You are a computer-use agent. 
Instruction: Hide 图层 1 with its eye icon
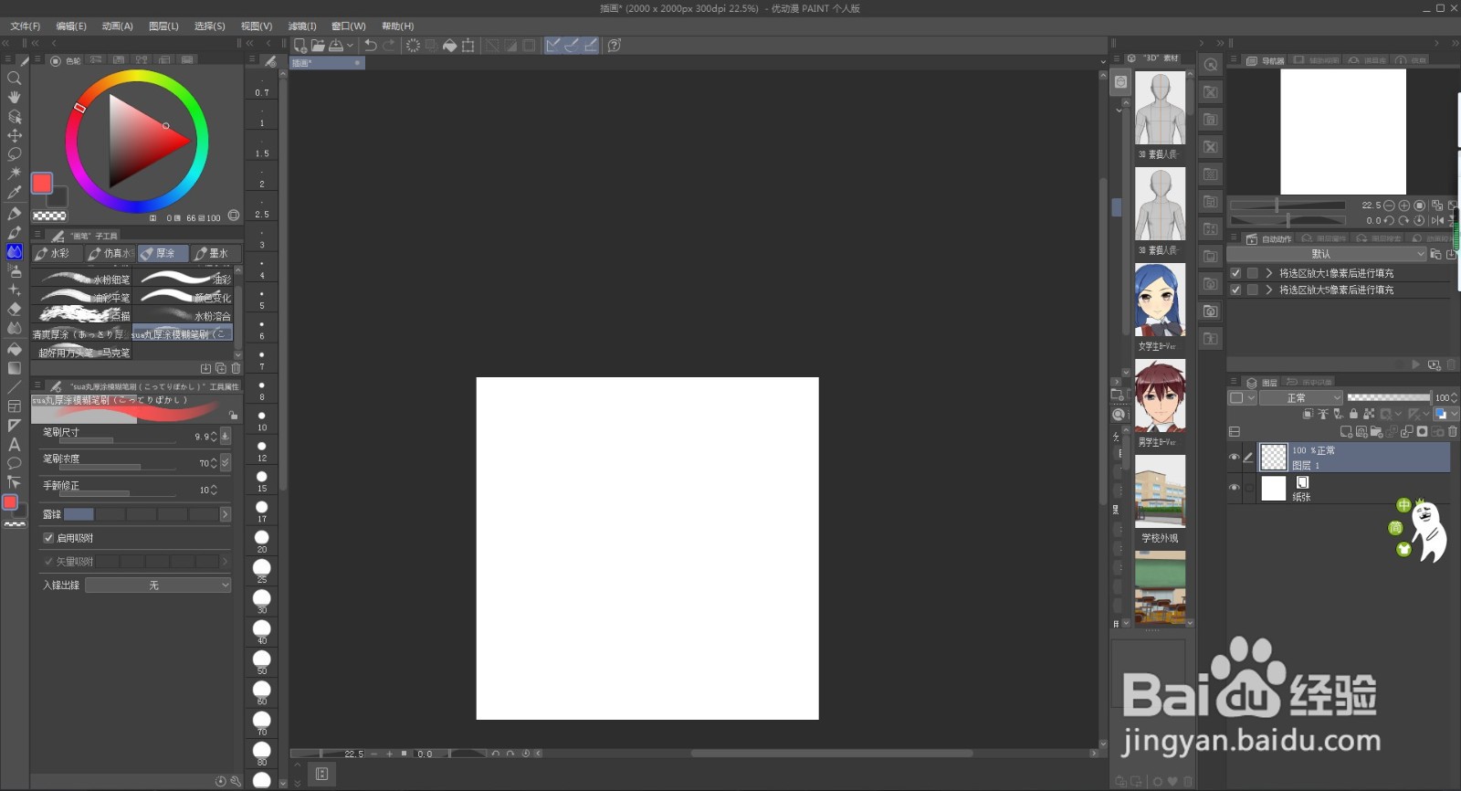pyautogui.click(x=1234, y=457)
